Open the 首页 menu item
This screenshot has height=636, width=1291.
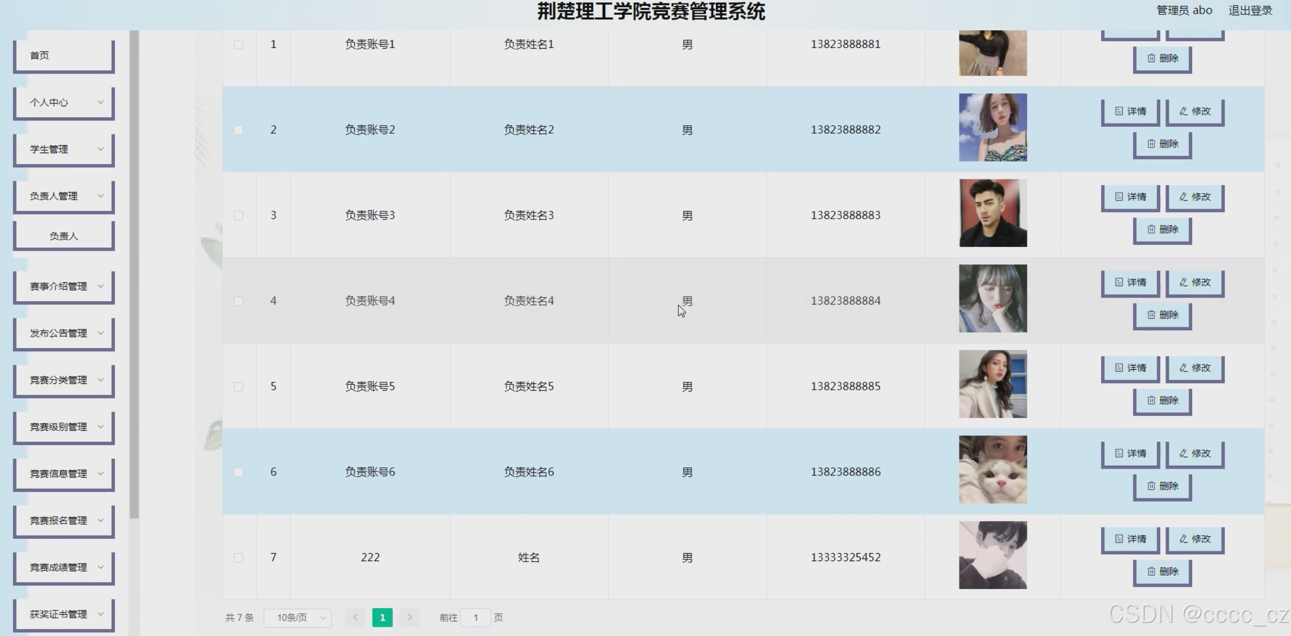(63, 55)
